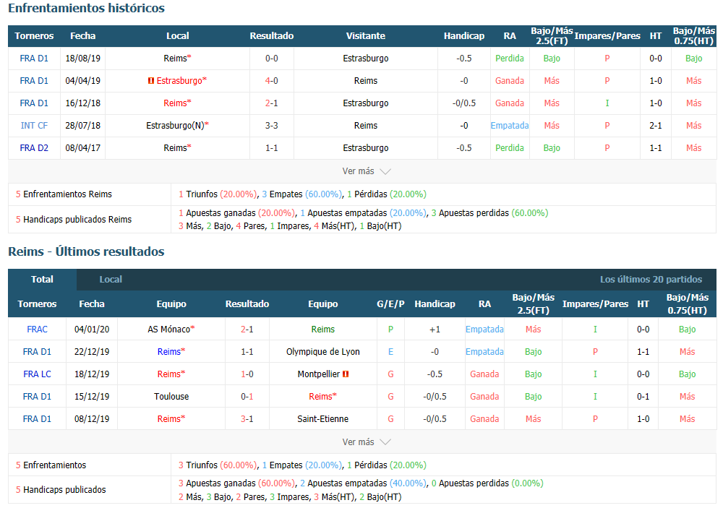Click the red card icon beside Estrasburgo
Screen dimensions: 723x508
tap(151, 81)
